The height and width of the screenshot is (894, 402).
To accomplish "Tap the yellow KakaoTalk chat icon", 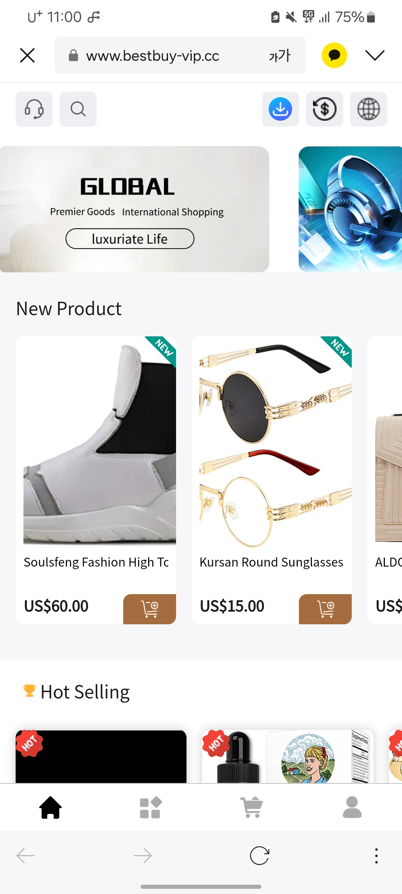I will [334, 56].
